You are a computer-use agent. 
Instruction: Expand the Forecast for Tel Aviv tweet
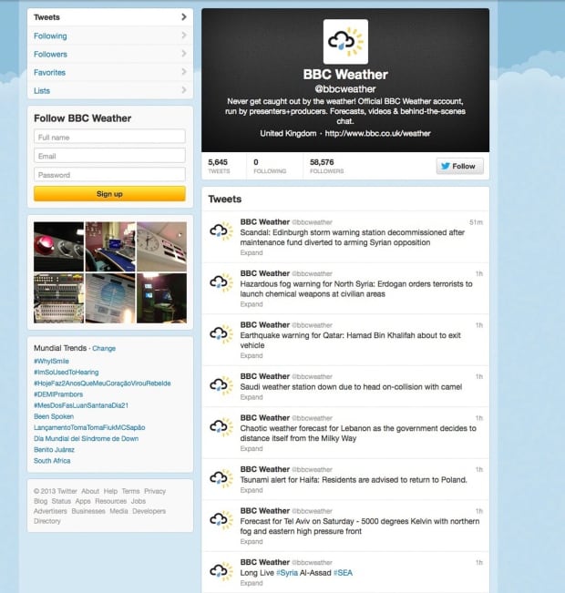point(252,542)
